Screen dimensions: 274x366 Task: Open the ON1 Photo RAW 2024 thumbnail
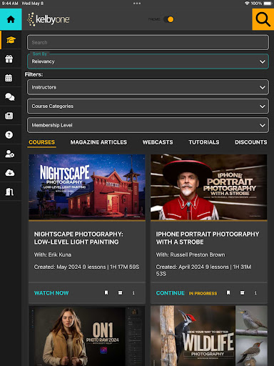87,336
